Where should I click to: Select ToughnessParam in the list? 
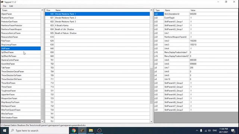(21, 91)
